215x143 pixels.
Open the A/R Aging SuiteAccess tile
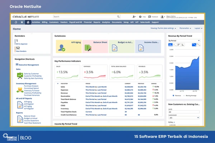[69, 46]
